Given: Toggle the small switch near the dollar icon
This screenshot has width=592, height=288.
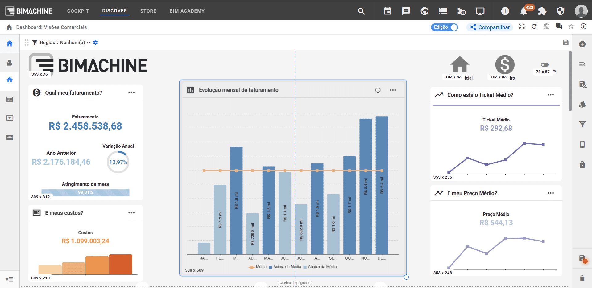Looking at the screenshot, I should 544,65.
